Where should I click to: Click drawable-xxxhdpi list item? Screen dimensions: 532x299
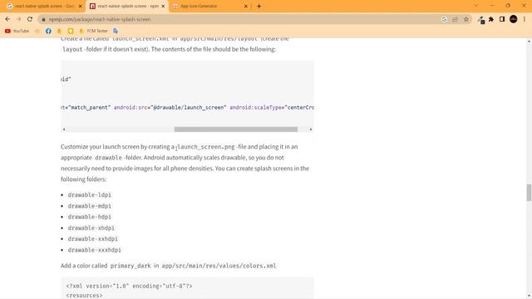95,250
